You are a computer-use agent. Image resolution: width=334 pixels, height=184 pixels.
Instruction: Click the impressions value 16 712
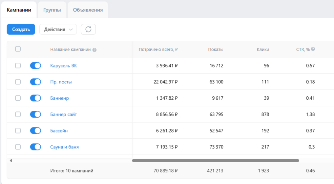pyautogui.click(x=216, y=66)
